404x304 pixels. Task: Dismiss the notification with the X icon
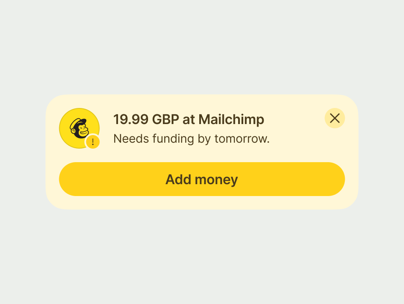tap(335, 118)
